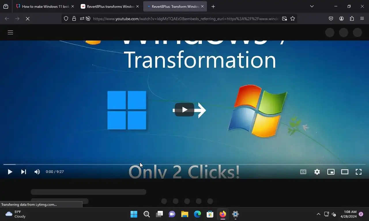Screen dimensions: 369x221
Task: Open Microsoft Store from the taskbar
Action: [x=210, y=214]
